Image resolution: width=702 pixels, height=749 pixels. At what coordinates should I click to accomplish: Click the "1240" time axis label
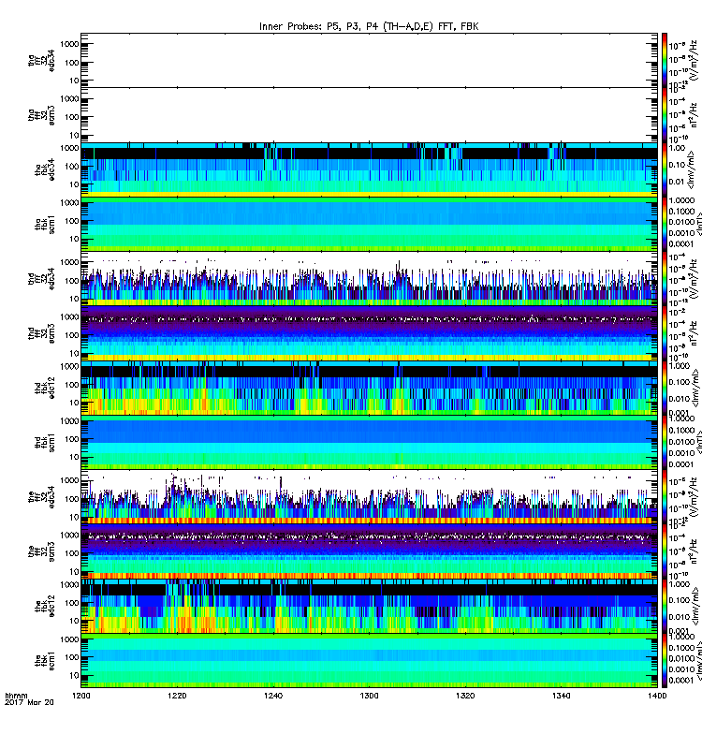click(273, 696)
